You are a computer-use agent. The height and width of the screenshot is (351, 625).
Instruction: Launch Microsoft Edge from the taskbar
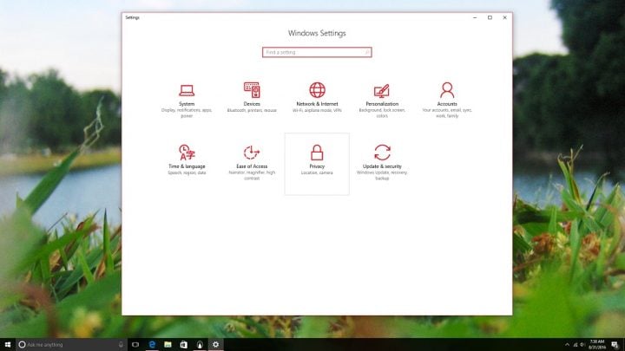pos(152,344)
